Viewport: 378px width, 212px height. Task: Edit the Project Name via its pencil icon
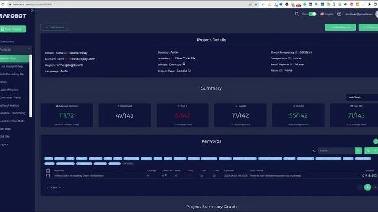(x=66, y=53)
